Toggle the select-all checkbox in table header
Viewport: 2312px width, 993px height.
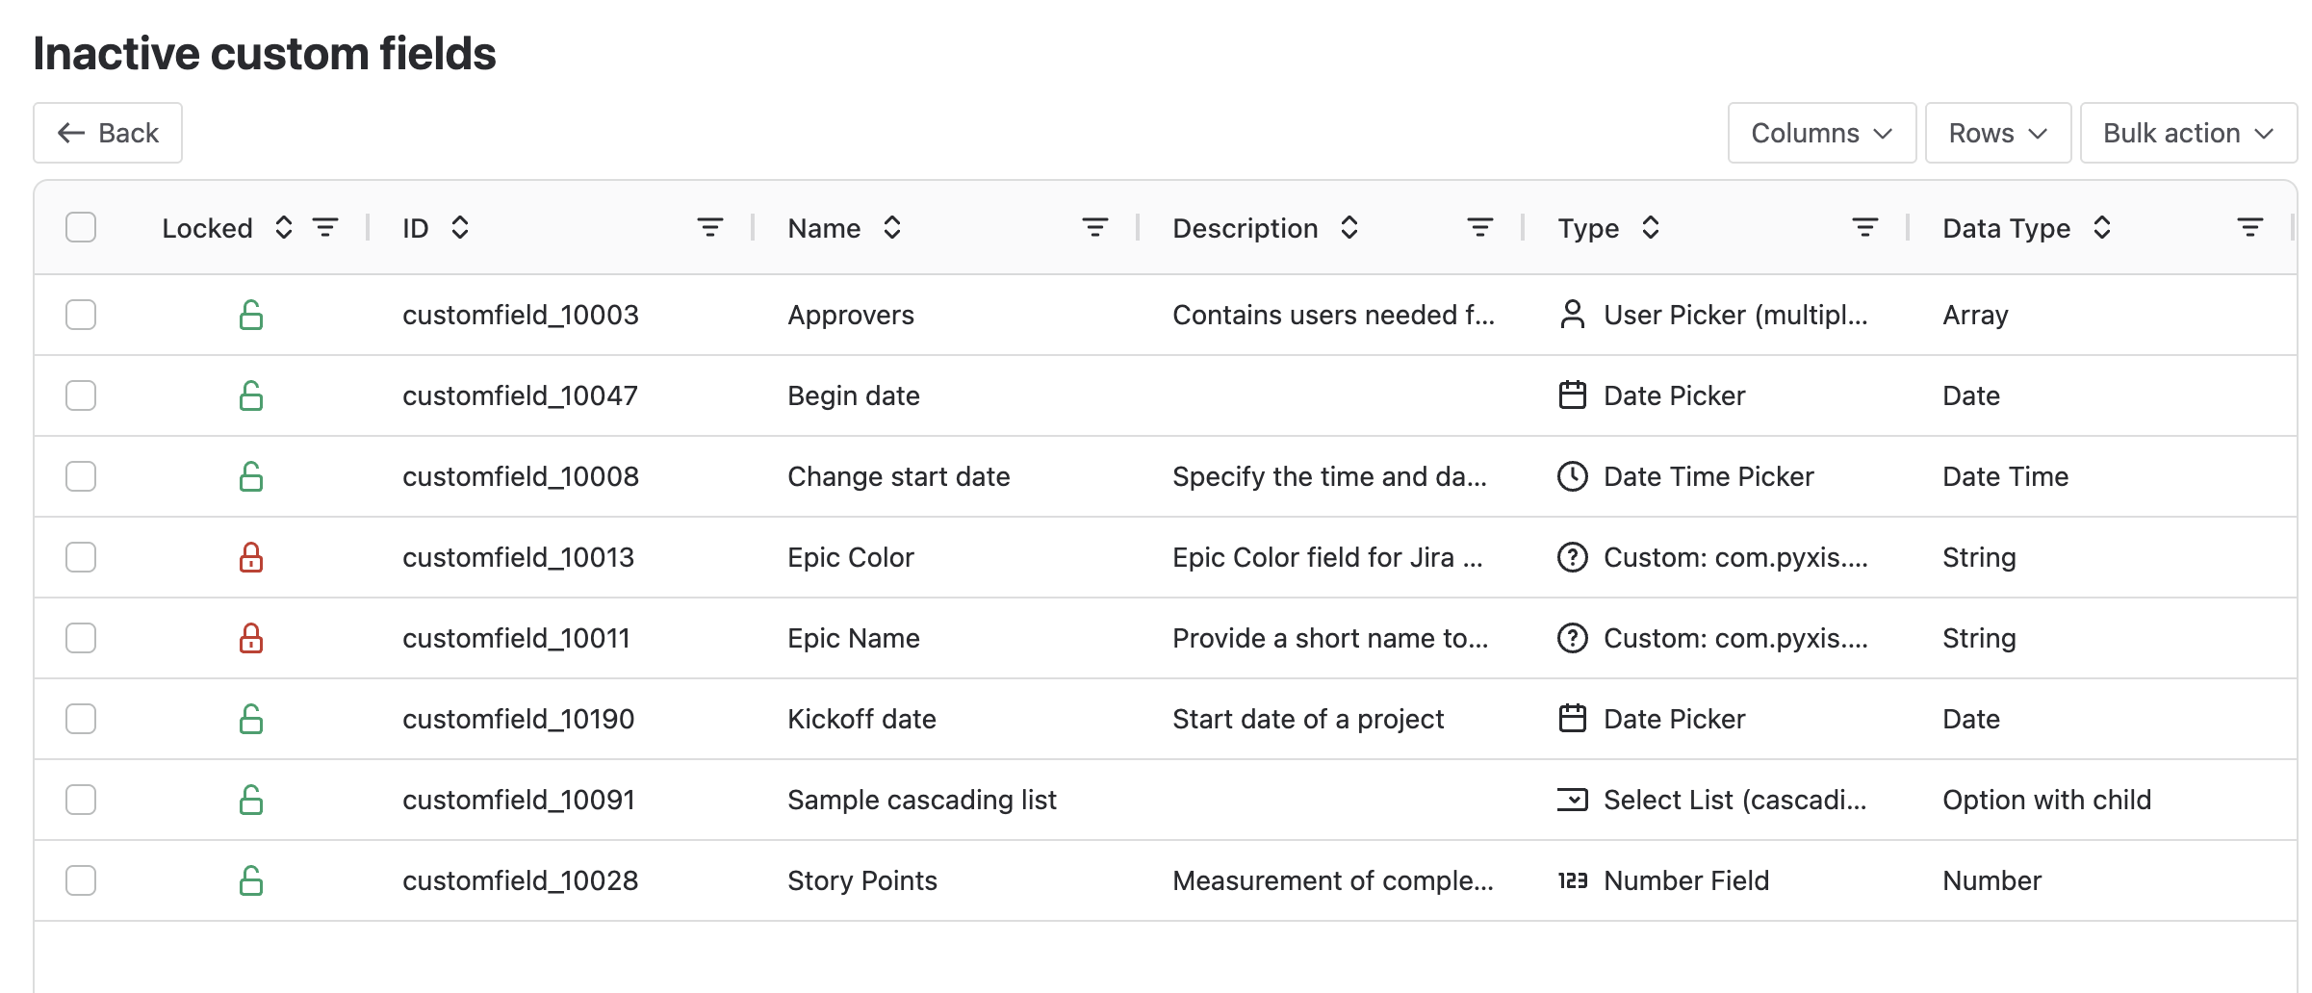[81, 228]
